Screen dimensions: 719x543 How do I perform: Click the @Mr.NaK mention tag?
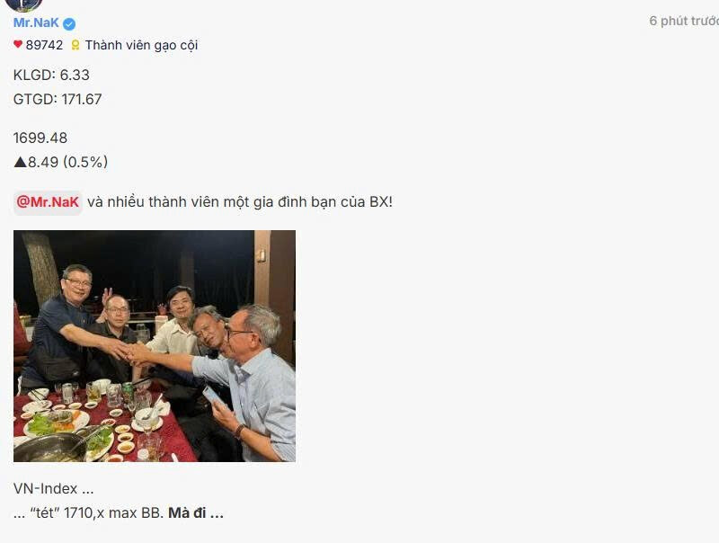click(x=48, y=202)
